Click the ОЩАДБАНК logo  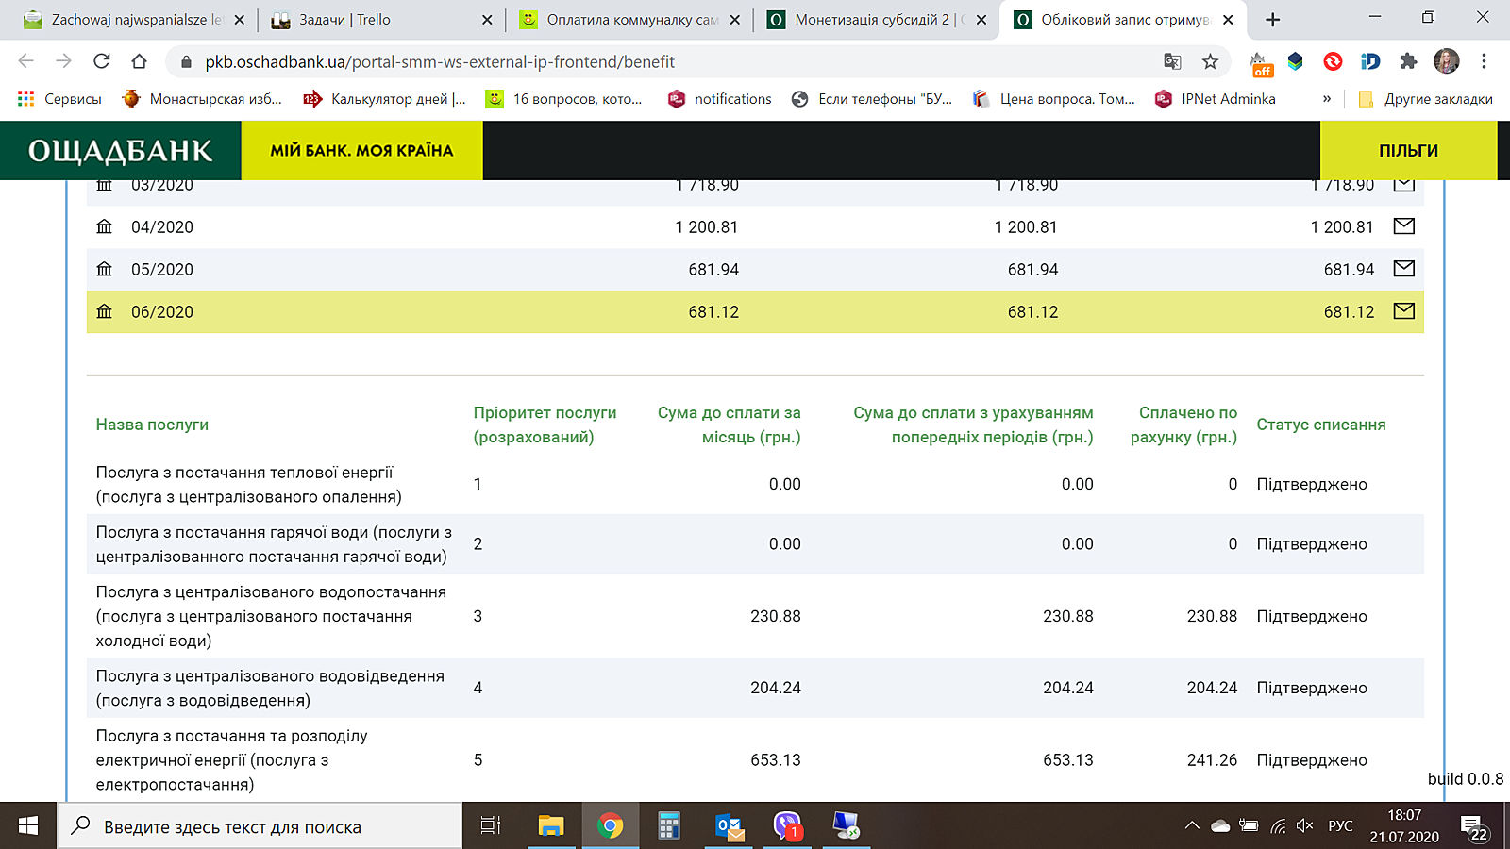[121, 151]
